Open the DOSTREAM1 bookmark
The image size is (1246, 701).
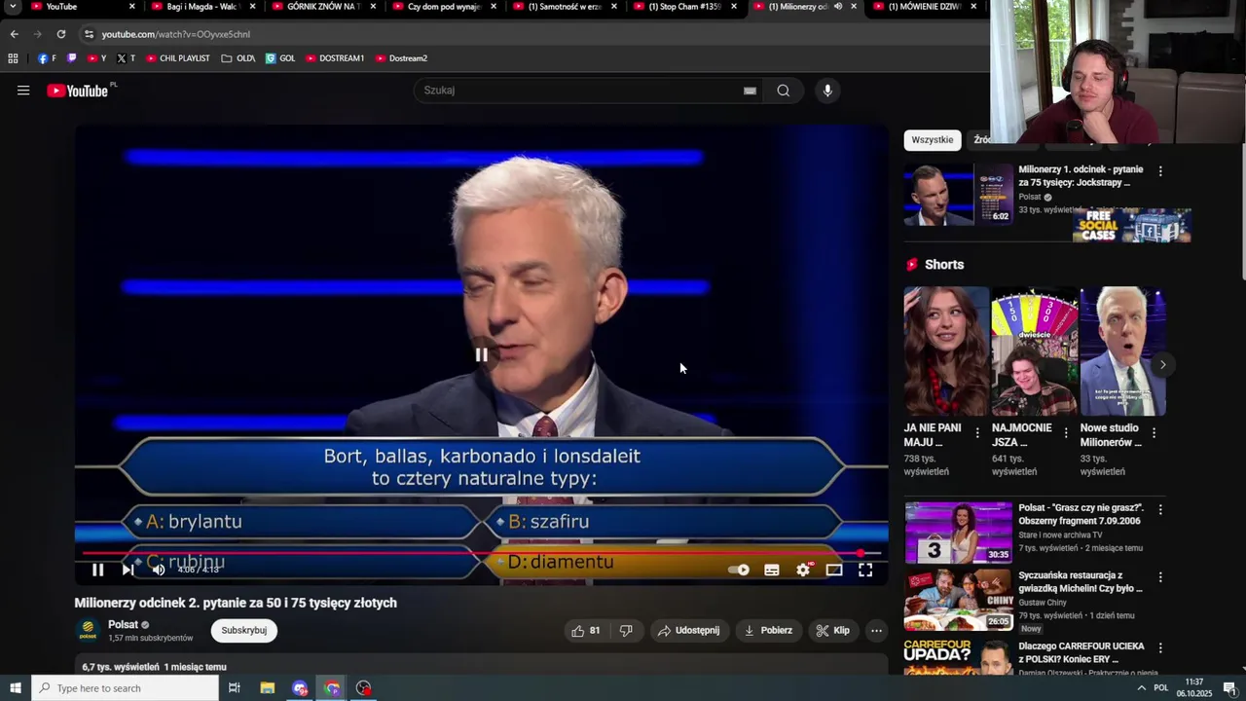point(335,58)
